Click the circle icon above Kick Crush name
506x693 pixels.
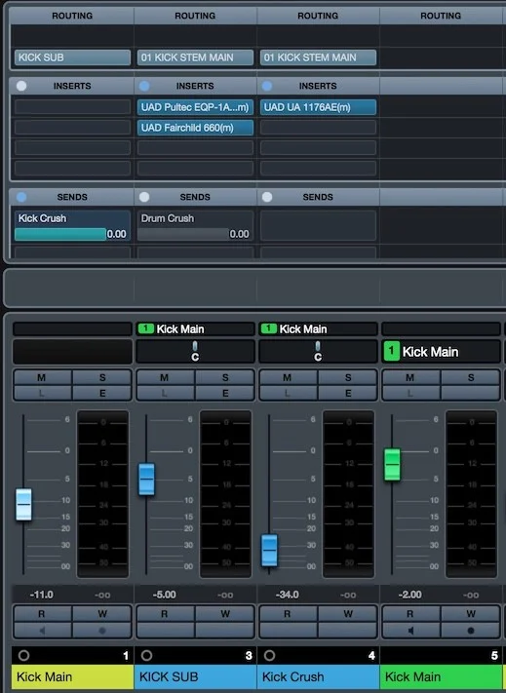269,655
